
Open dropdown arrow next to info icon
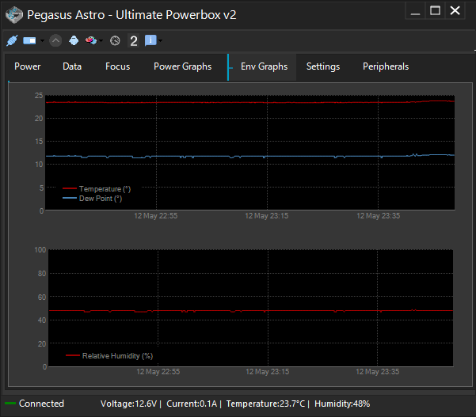[161, 40]
